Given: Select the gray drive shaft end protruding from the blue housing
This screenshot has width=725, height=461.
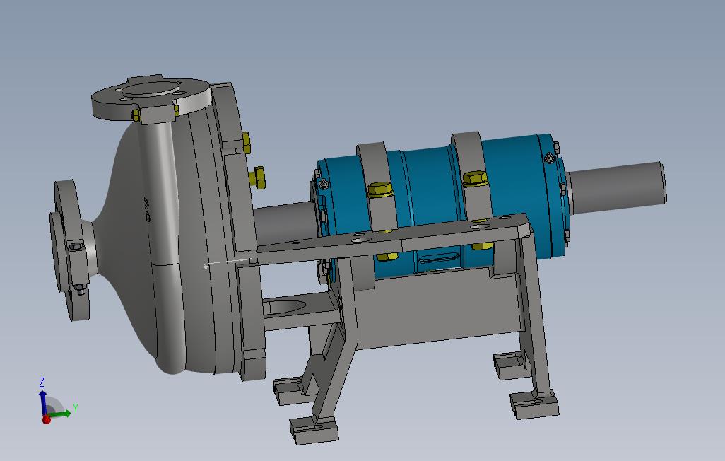Looking at the screenshot, I should pos(618,188).
